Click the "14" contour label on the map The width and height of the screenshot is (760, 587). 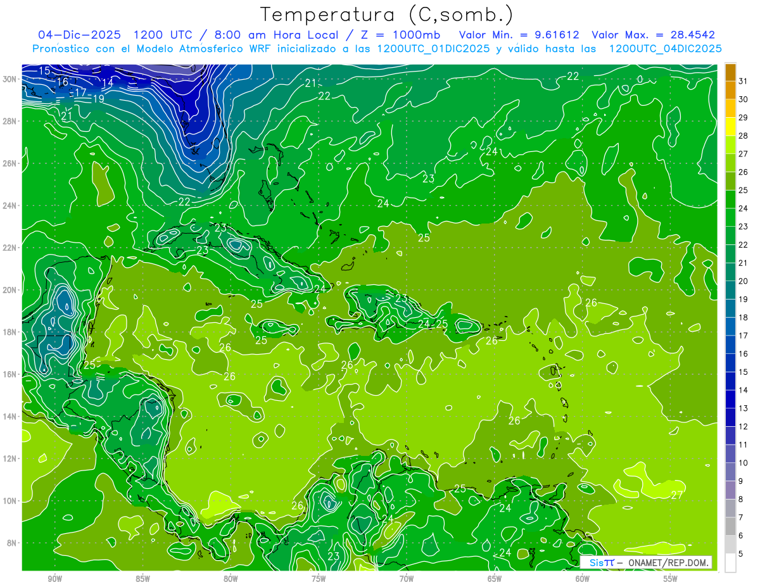point(108,82)
